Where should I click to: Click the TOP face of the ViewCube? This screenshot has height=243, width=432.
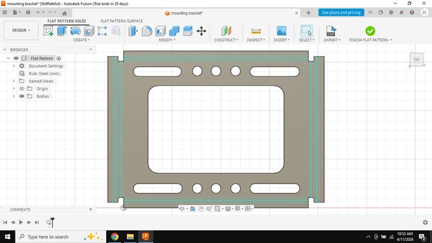point(416,59)
